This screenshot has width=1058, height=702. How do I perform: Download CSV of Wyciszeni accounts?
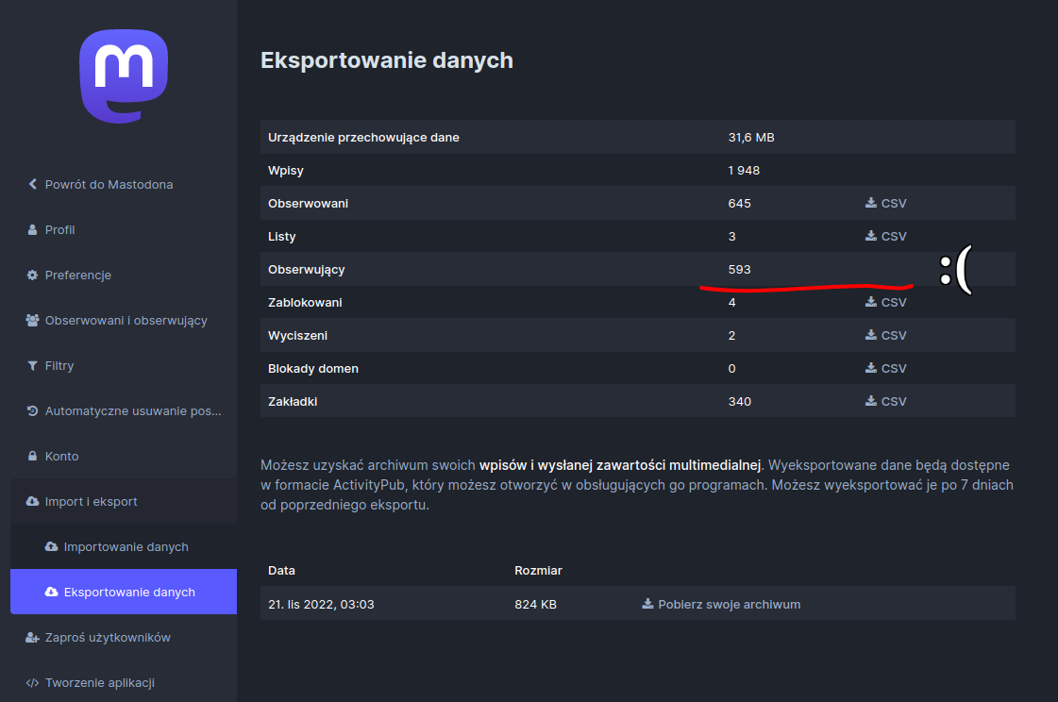pyautogui.click(x=885, y=336)
